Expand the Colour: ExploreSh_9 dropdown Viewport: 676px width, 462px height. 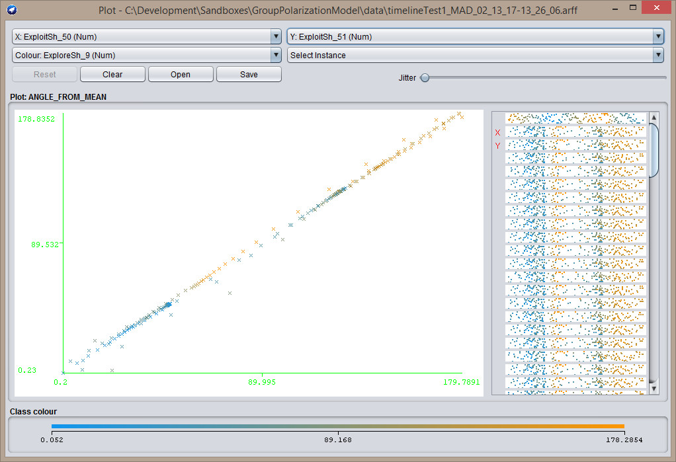pos(147,56)
